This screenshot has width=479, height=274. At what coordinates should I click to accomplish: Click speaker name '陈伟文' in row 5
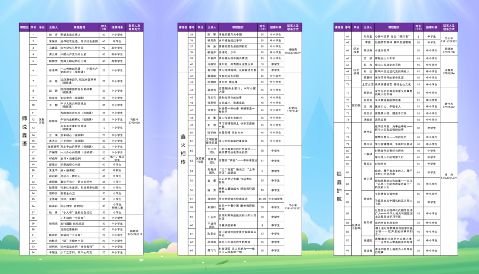pyautogui.click(x=54, y=61)
